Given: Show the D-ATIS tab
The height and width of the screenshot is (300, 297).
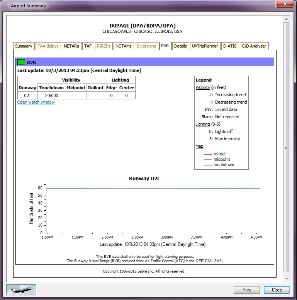Looking at the screenshot, I should tap(230, 46).
